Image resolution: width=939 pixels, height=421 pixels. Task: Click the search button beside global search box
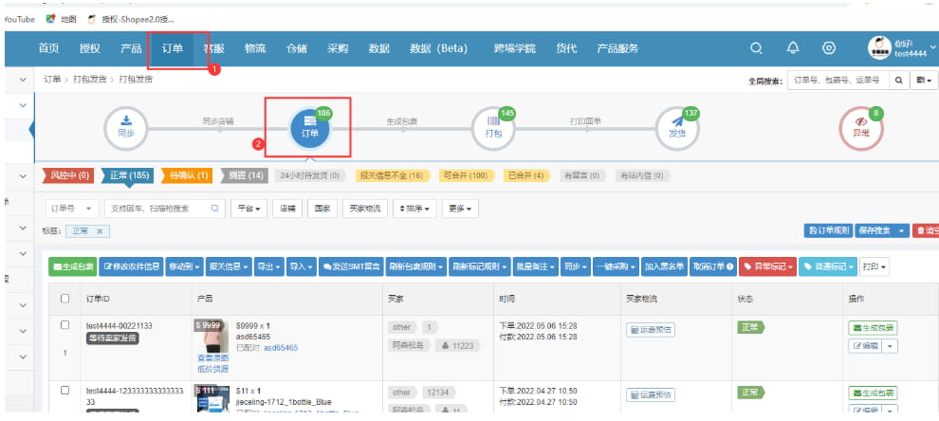pyautogui.click(x=898, y=81)
